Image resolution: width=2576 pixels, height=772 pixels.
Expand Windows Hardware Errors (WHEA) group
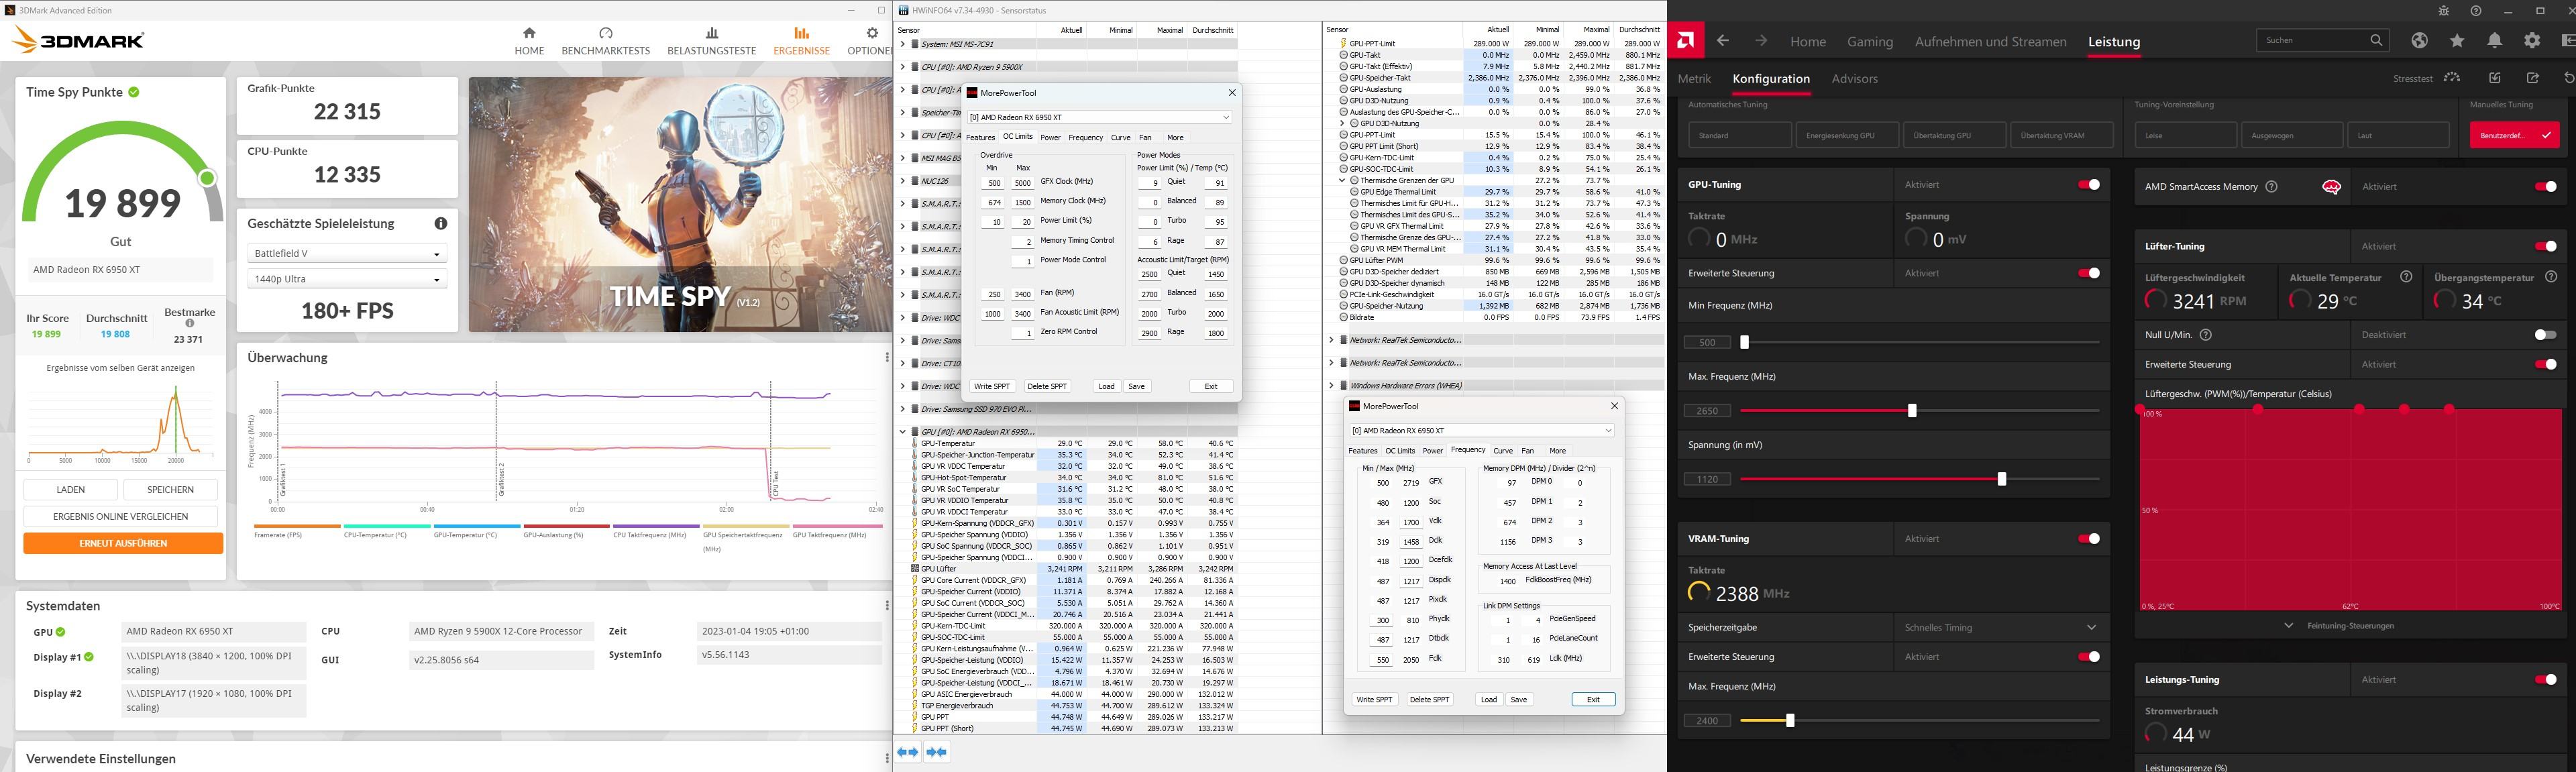[1331, 385]
